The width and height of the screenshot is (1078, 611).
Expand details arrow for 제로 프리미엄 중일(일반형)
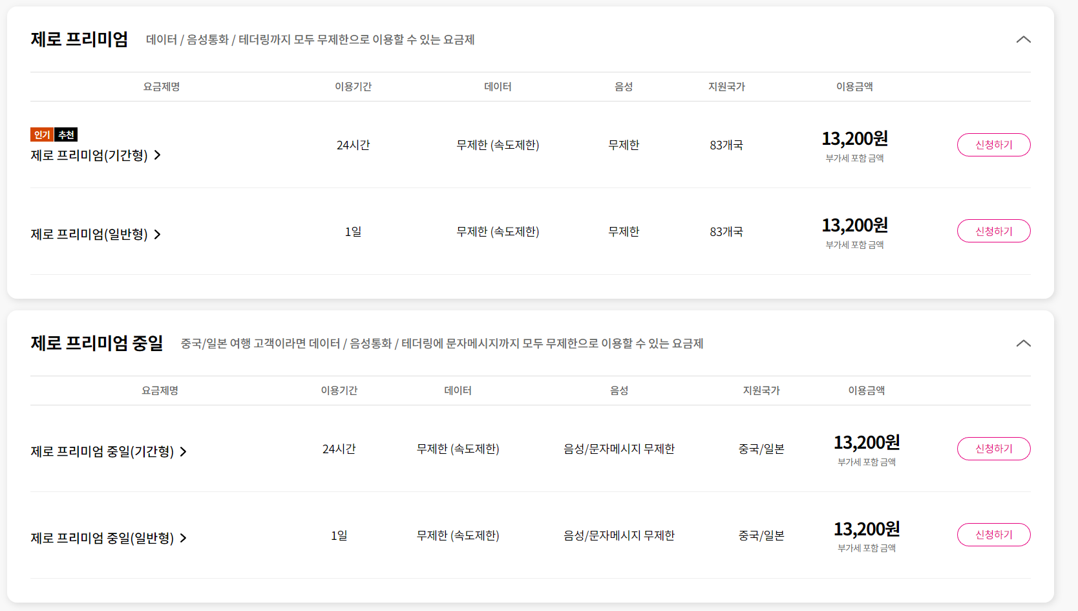185,538
